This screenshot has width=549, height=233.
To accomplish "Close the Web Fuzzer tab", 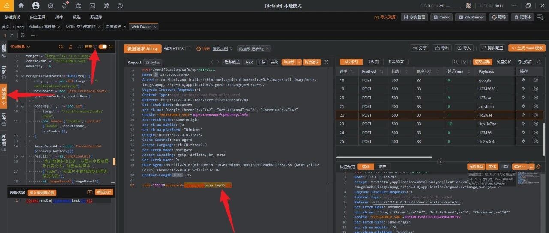I will [155, 27].
